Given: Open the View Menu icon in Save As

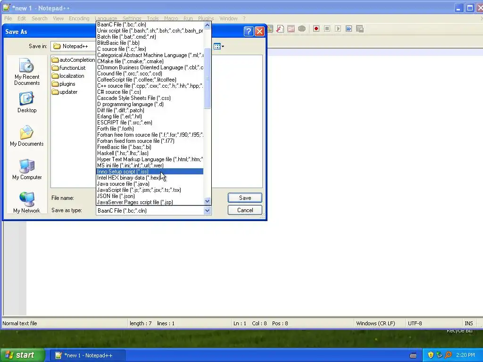Looking at the screenshot, I should click(x=219, y=47).
